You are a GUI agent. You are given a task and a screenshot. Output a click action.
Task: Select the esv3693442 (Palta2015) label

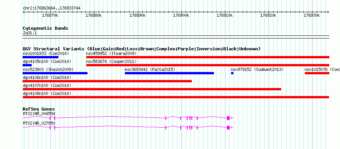click(x=150, y=69)
